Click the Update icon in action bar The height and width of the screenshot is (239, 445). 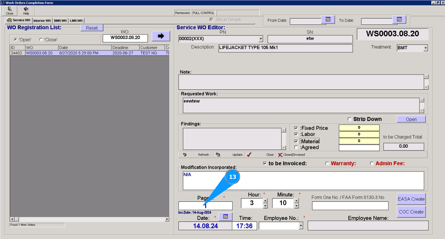[218, 155]
